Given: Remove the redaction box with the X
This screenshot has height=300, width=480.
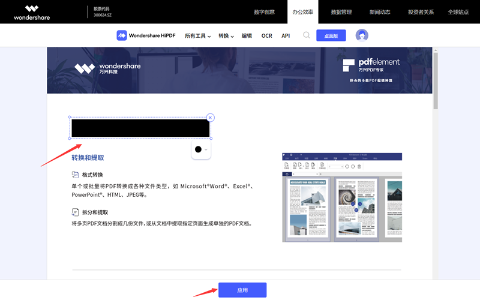Looking at the screenshot, I should click(x=210, y=118).
